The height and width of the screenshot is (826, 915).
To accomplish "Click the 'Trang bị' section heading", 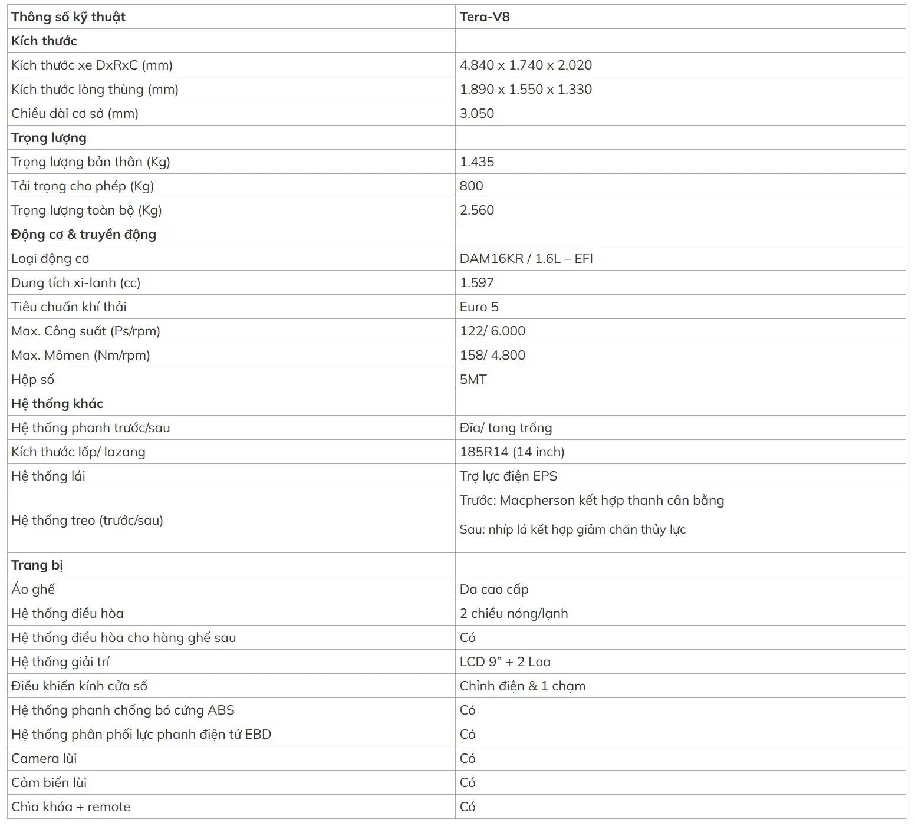I will pos(37,565).
